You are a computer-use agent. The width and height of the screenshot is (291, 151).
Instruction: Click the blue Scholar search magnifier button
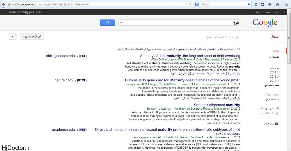tap(107, 22)
